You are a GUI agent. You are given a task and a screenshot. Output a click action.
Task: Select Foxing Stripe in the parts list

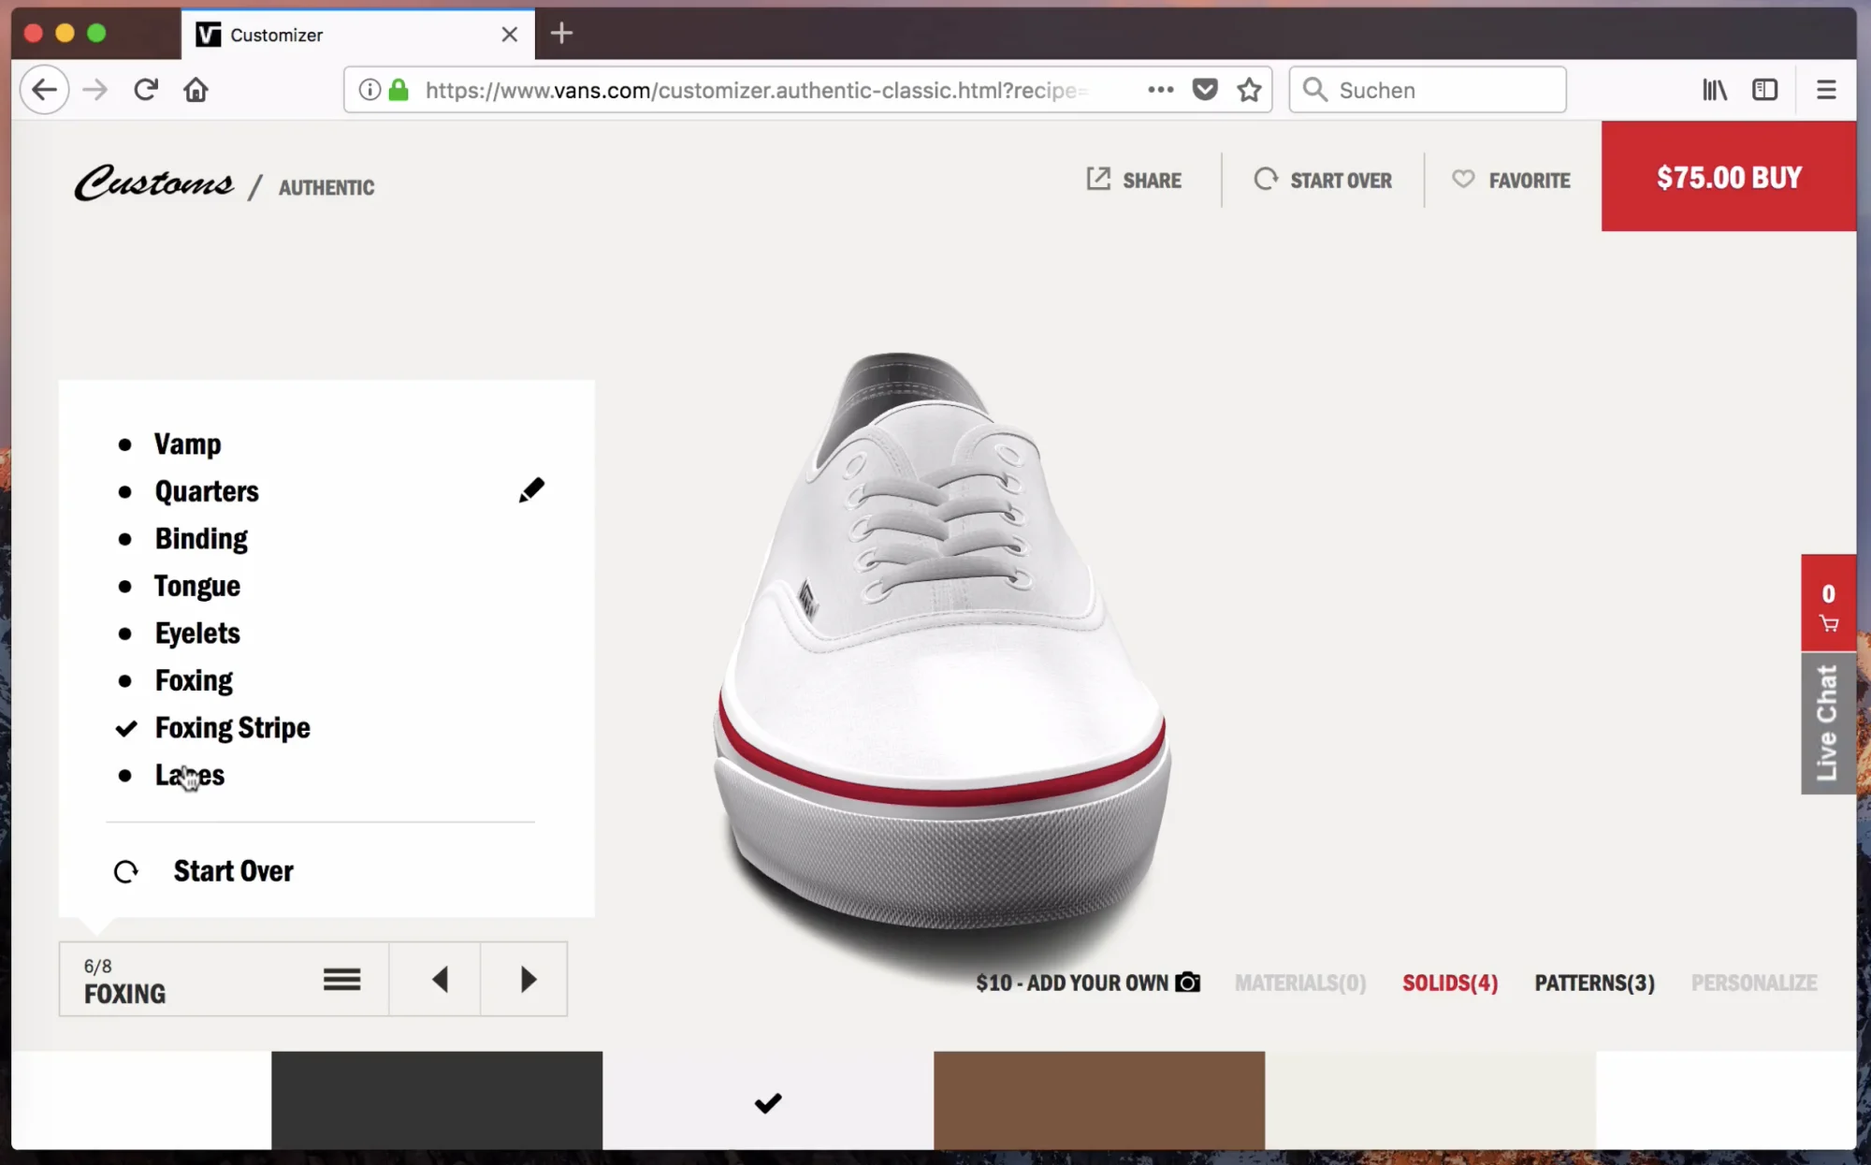(232, 727)
